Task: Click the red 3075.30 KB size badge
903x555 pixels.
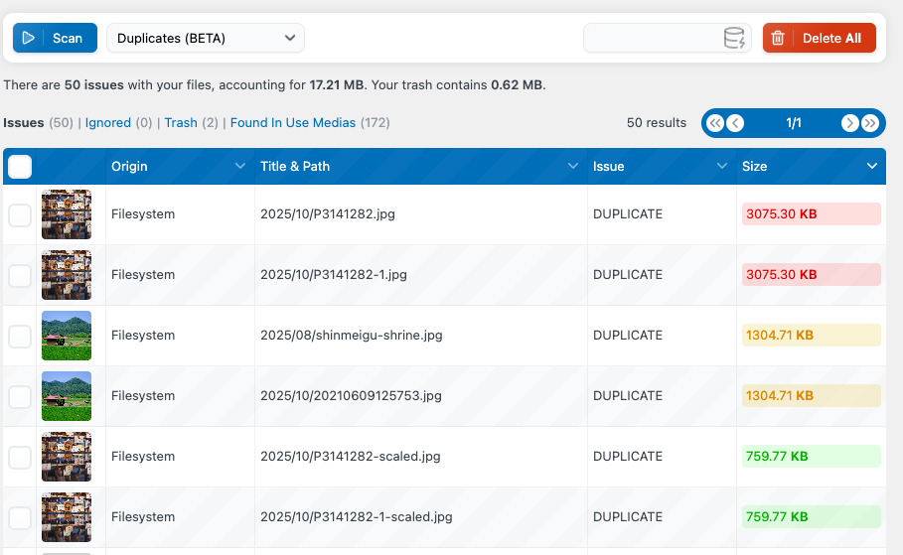Action: [x=811, y=214]
